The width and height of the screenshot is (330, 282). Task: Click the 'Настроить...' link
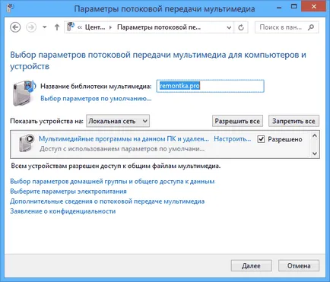coord(233,139)
